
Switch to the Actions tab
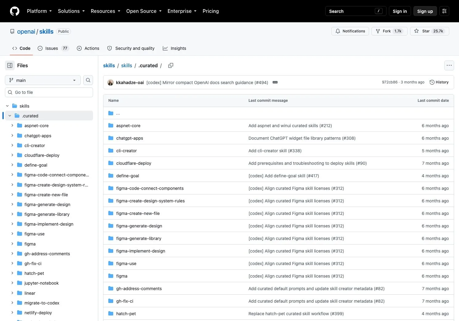pos(88,48)
